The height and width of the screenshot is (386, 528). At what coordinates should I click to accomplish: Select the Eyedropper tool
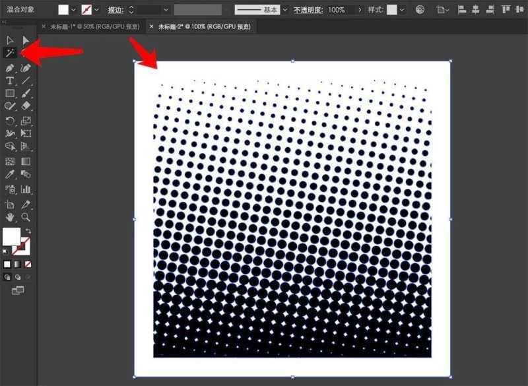(10, 174)
